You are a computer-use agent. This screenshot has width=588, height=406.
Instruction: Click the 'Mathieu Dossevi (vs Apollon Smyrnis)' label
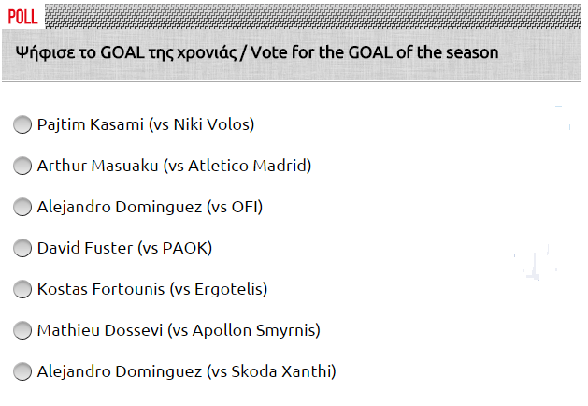(178, 330)
